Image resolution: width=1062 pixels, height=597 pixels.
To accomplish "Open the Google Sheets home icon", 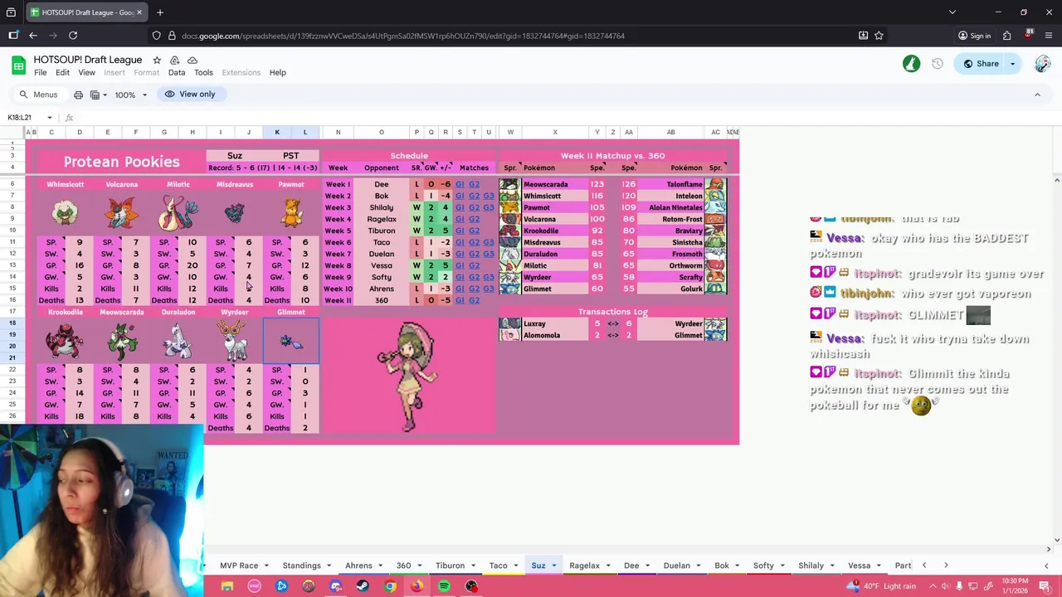I will [x=18, y=66].
